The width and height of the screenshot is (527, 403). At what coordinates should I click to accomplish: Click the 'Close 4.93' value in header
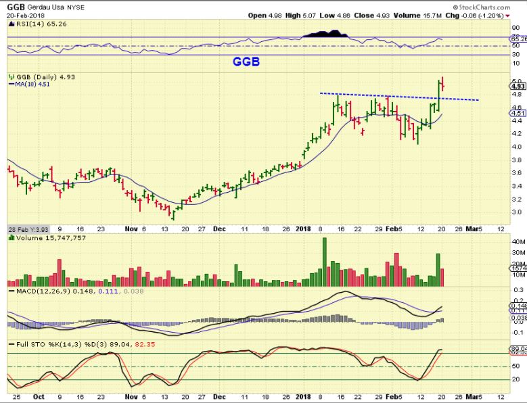pos(371,16)
